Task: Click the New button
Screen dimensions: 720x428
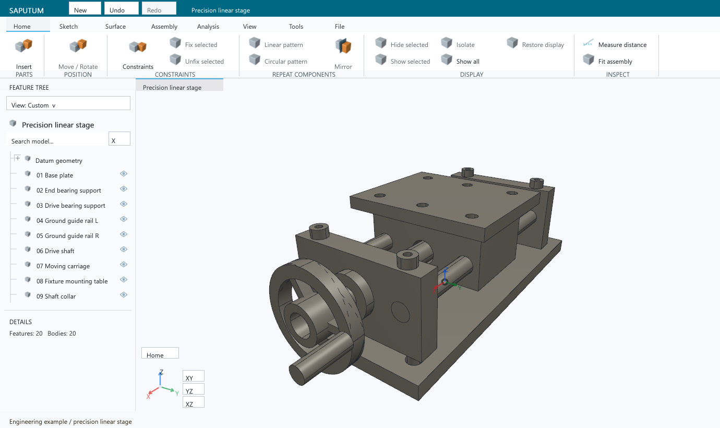Action: (85, 8)
